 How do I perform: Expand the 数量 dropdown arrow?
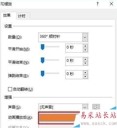pos(85,37)
